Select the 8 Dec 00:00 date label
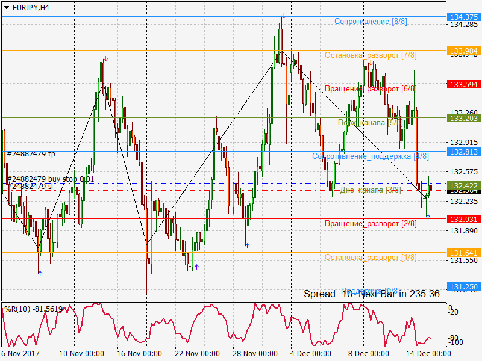This screenshot has width=482, height=361. [369, 354]
